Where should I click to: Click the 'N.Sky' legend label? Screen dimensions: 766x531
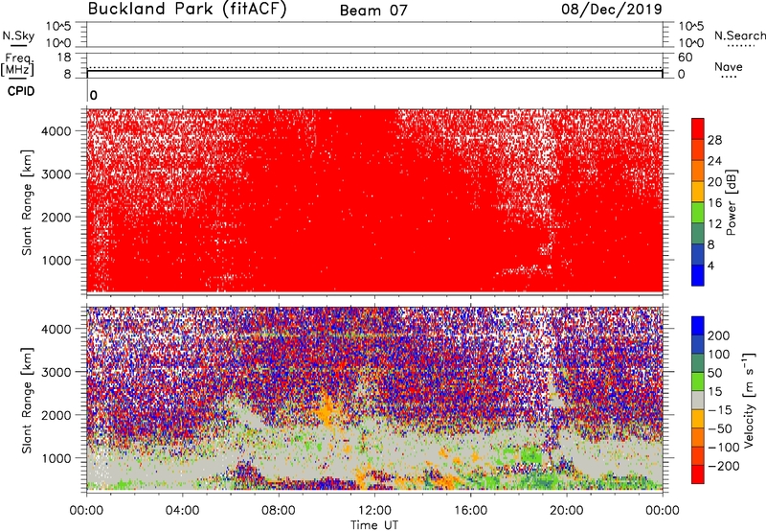[x=18, y=35]
